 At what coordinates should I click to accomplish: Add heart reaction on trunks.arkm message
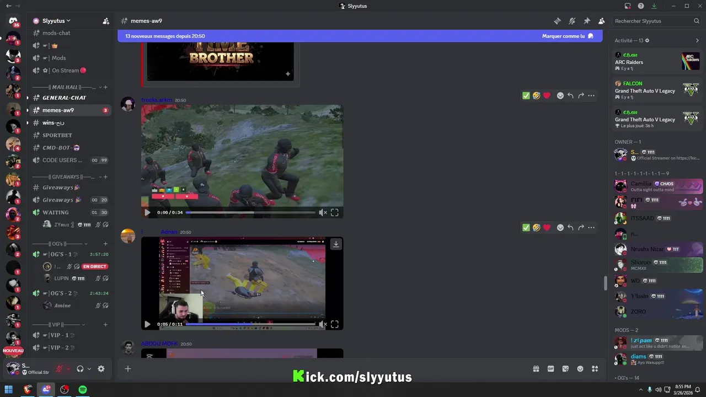547,95
